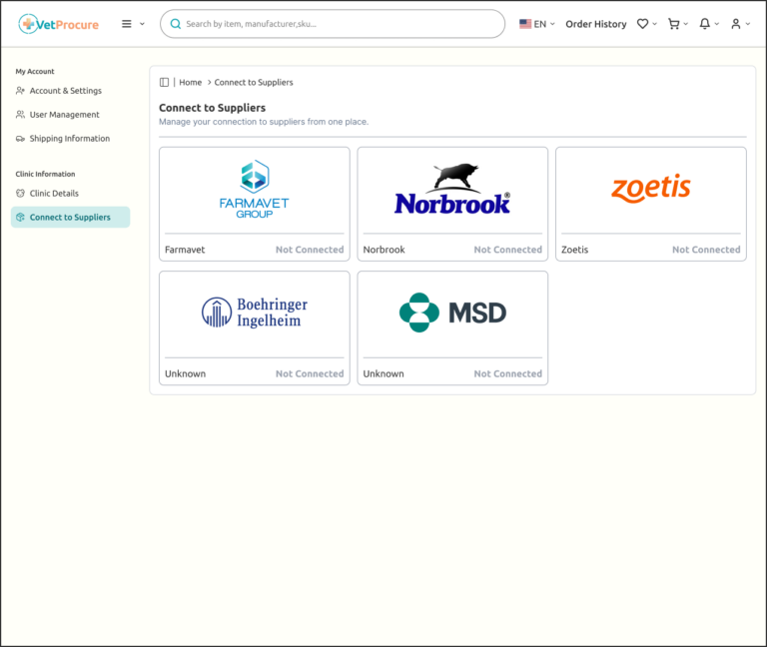Focus the item search field

click(x=333, y=24)
